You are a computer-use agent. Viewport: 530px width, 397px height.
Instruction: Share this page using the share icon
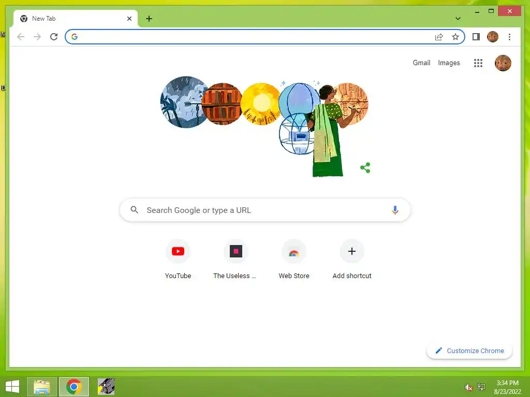pyautogui.click(x=439, y=37)
